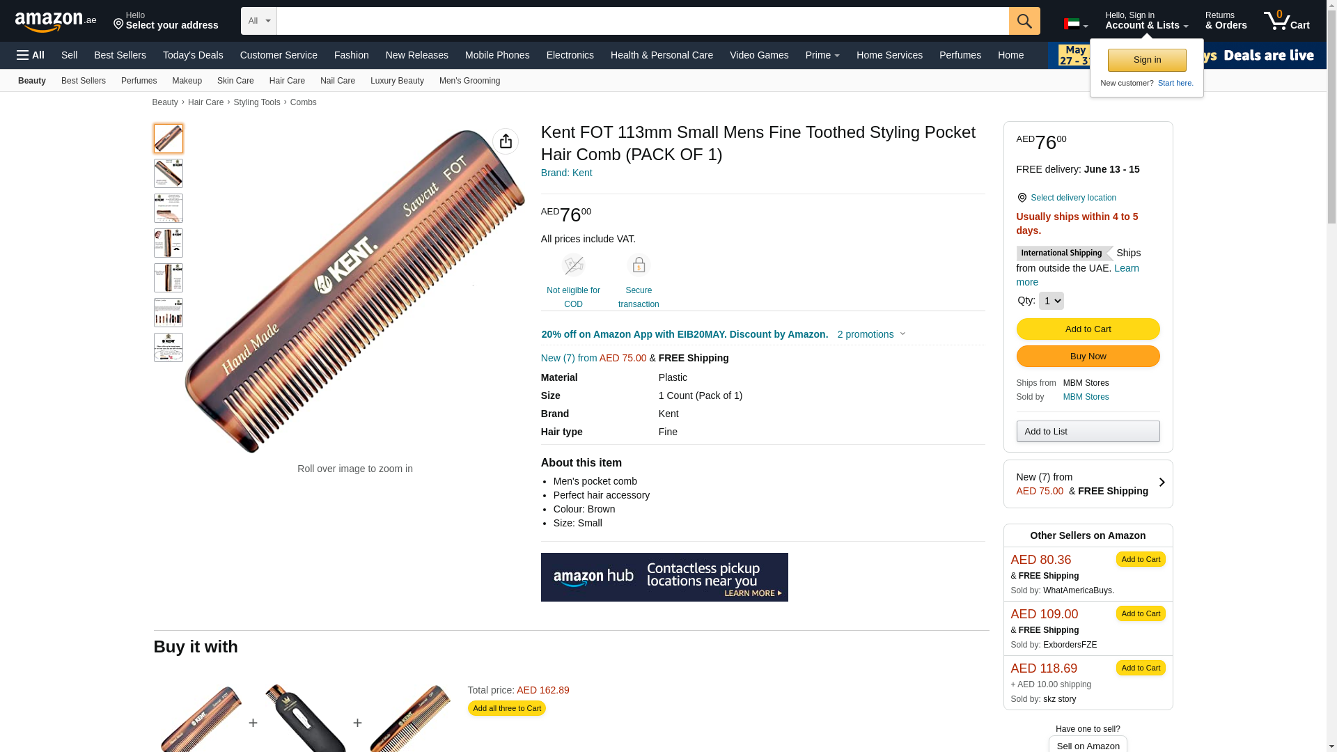This screenshot has width=1337, height=752.
Task: Open the All search category dropdown
Action: coord(258,21)
